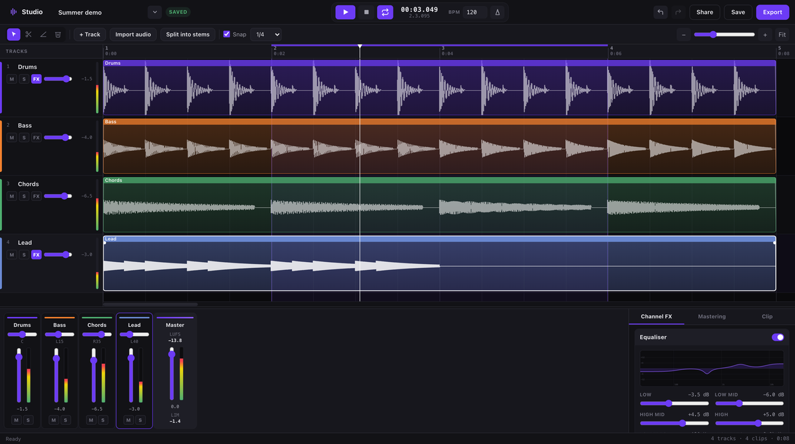Image resolution: width=795 pixels, height=444 pixels.
Task: Toggle the Snap checkbox
Action: click(x=227, y=34)
